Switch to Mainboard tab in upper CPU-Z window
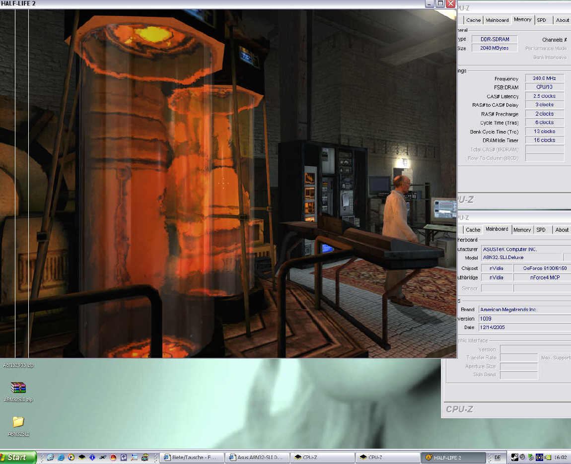This screenshot has height=464, width=571. [x=497, y=20]
